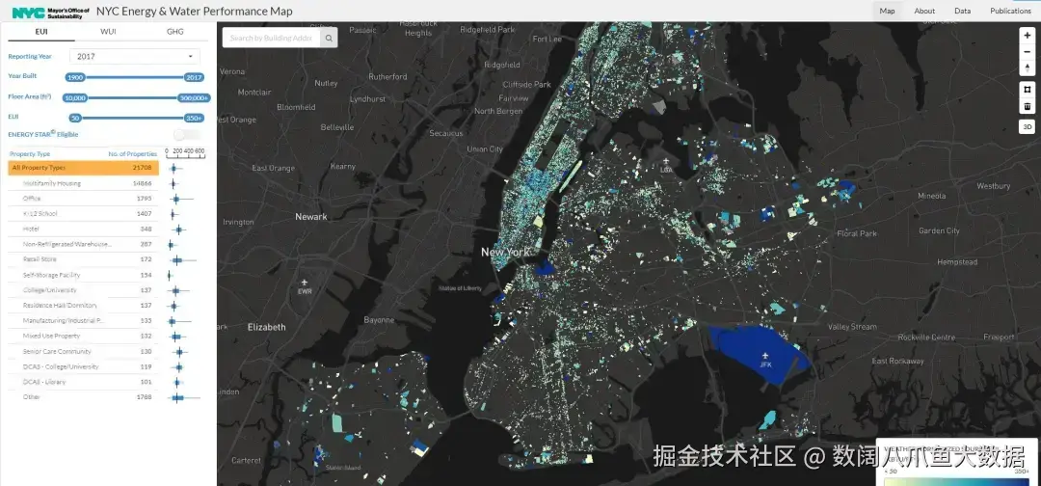Click the 21708 count in All Property Types
Viewport: 1041px width, 486px height.
point(142,168)
